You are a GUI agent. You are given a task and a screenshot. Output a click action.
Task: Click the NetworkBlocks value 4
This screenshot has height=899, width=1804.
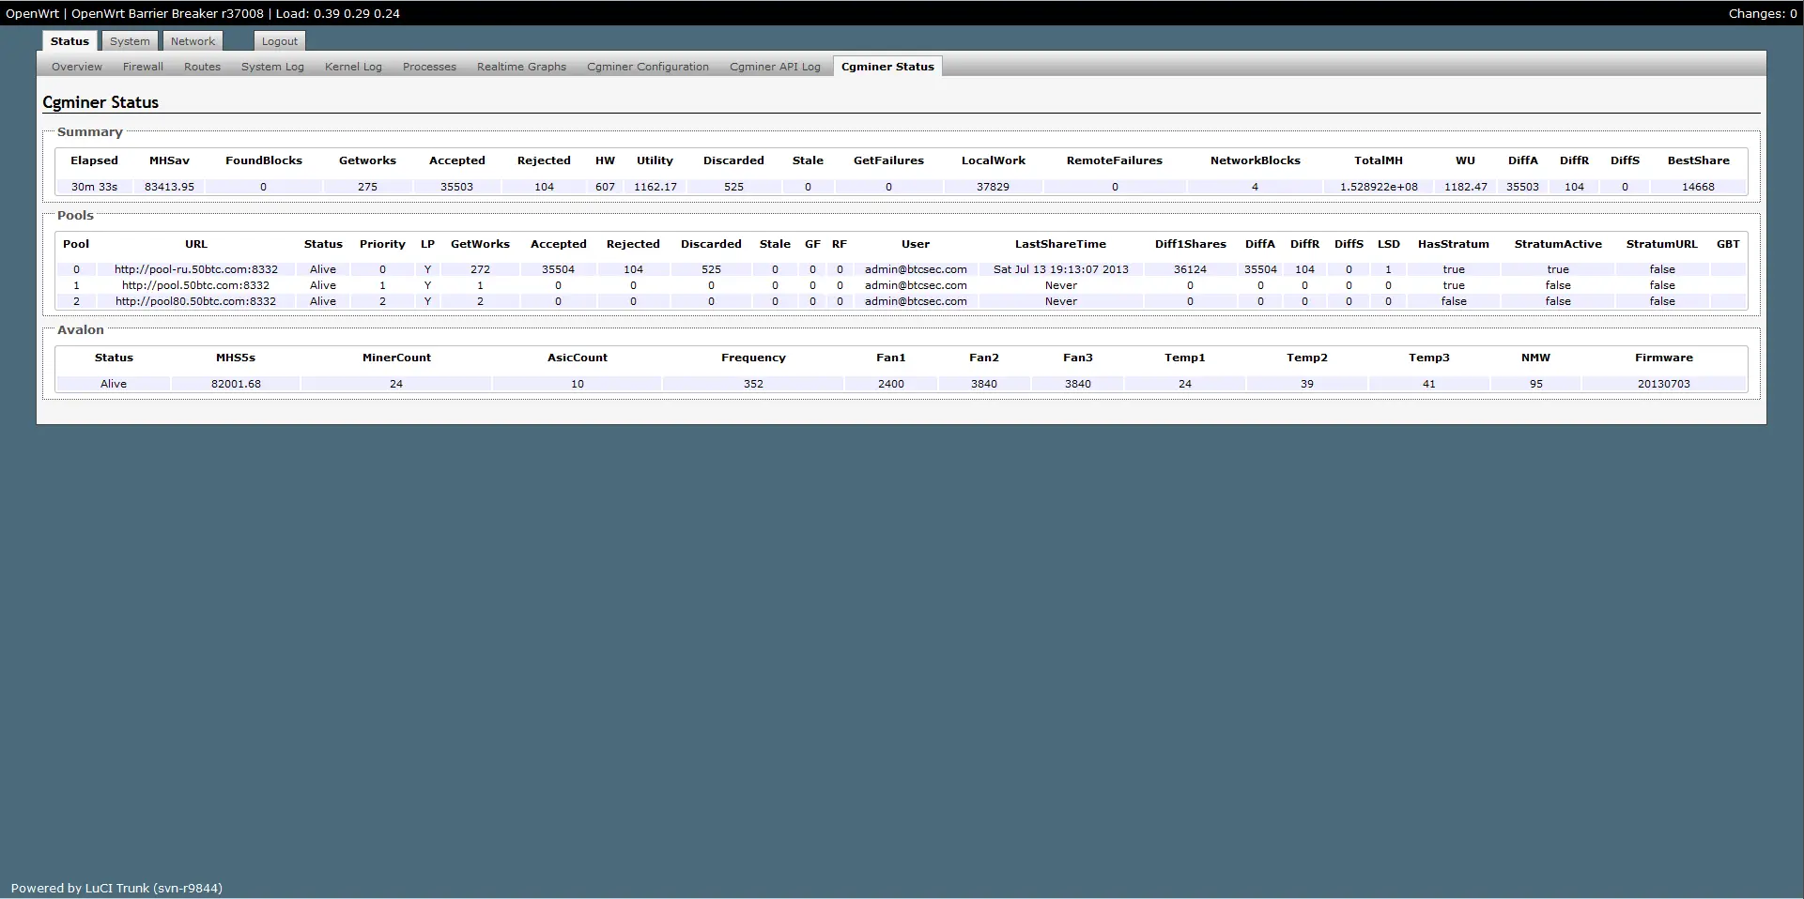(x=1255, y=187)
